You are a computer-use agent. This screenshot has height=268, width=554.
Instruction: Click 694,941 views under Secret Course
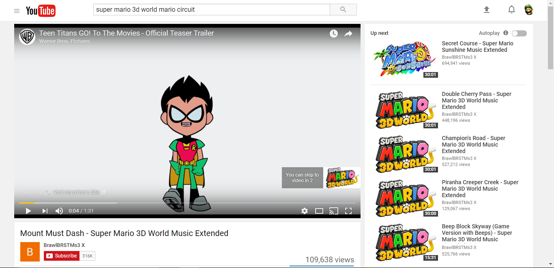pos(456,64)
